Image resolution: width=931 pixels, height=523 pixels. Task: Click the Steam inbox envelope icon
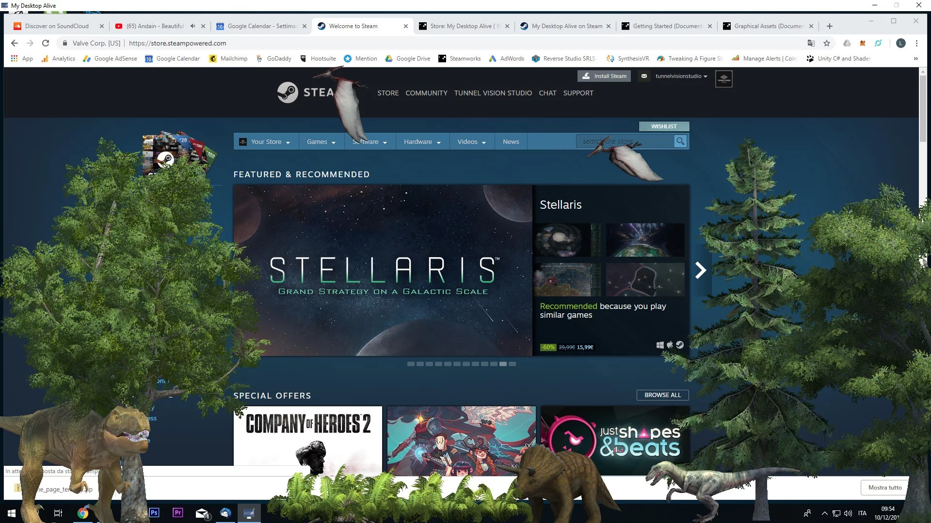point(644,76)
